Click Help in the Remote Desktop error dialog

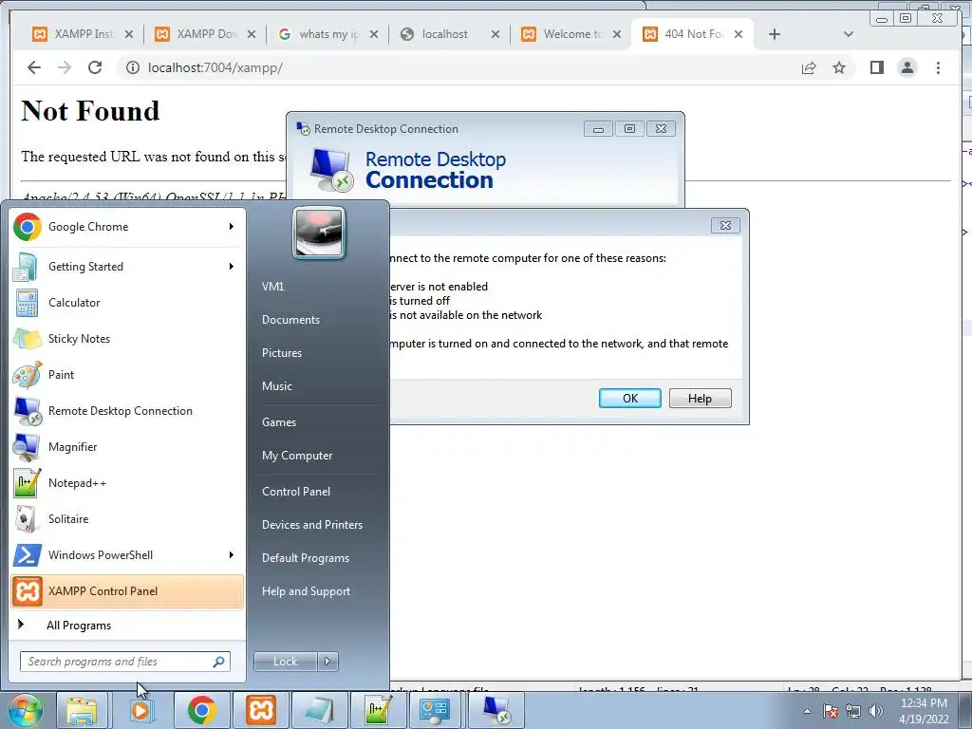pyautogui.click(x=700, y=399)
